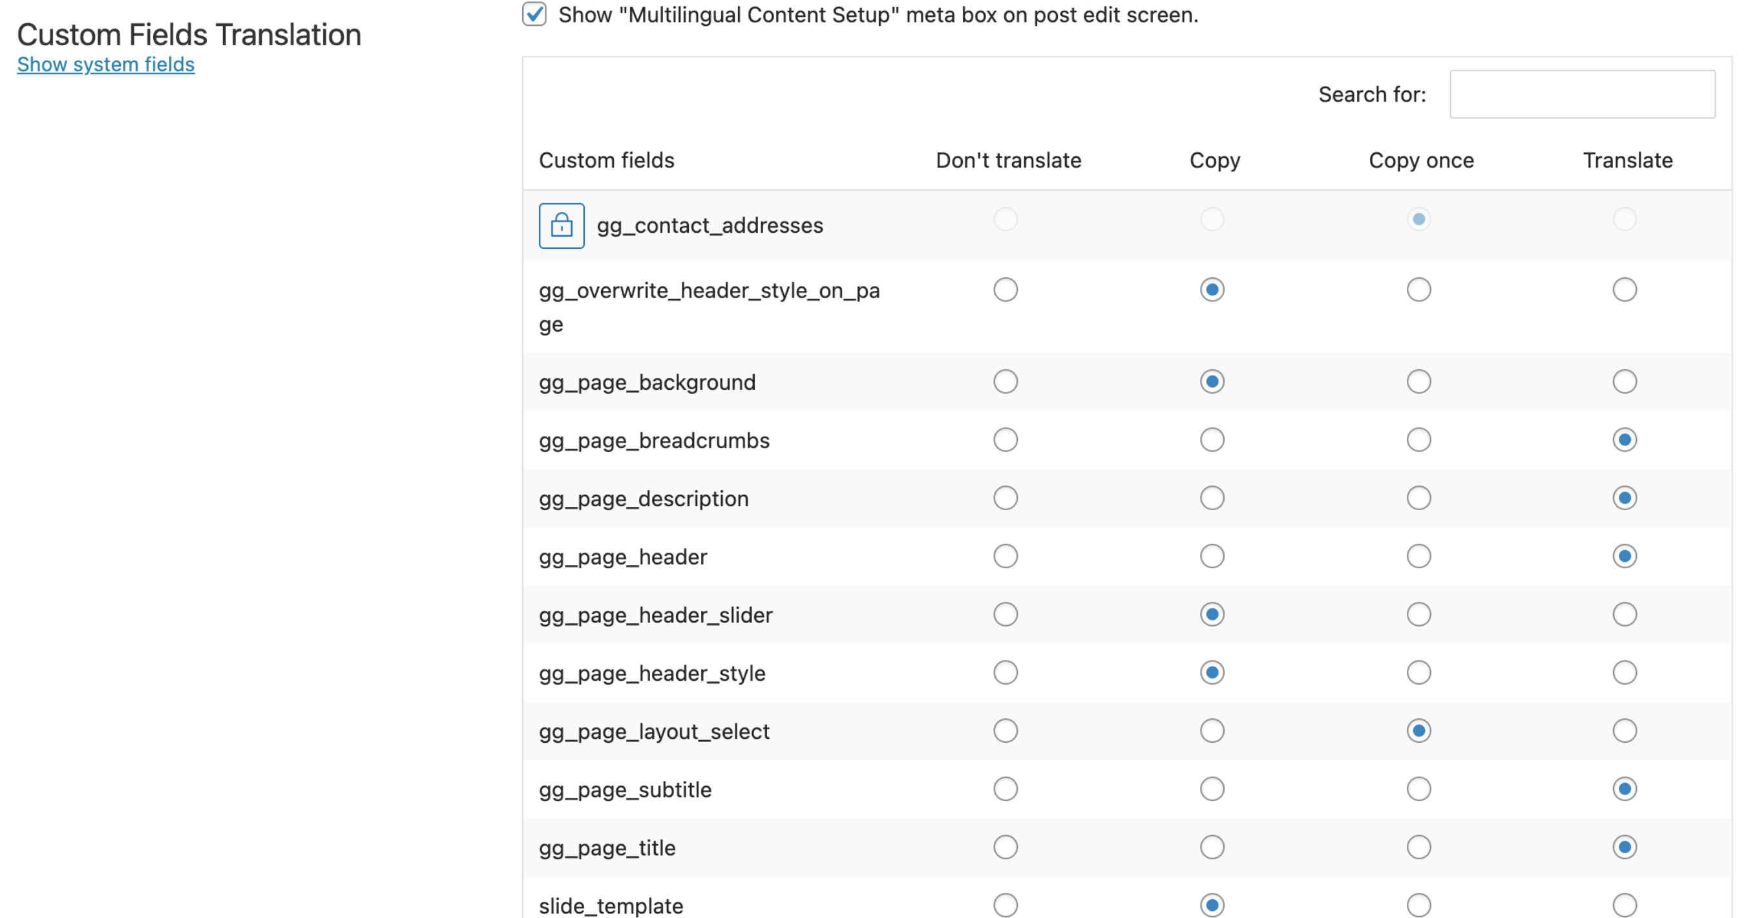Screen dimensions: 1759x918
Task: Set gg_page_header_slider to Translate
Action: (1625, 614)
